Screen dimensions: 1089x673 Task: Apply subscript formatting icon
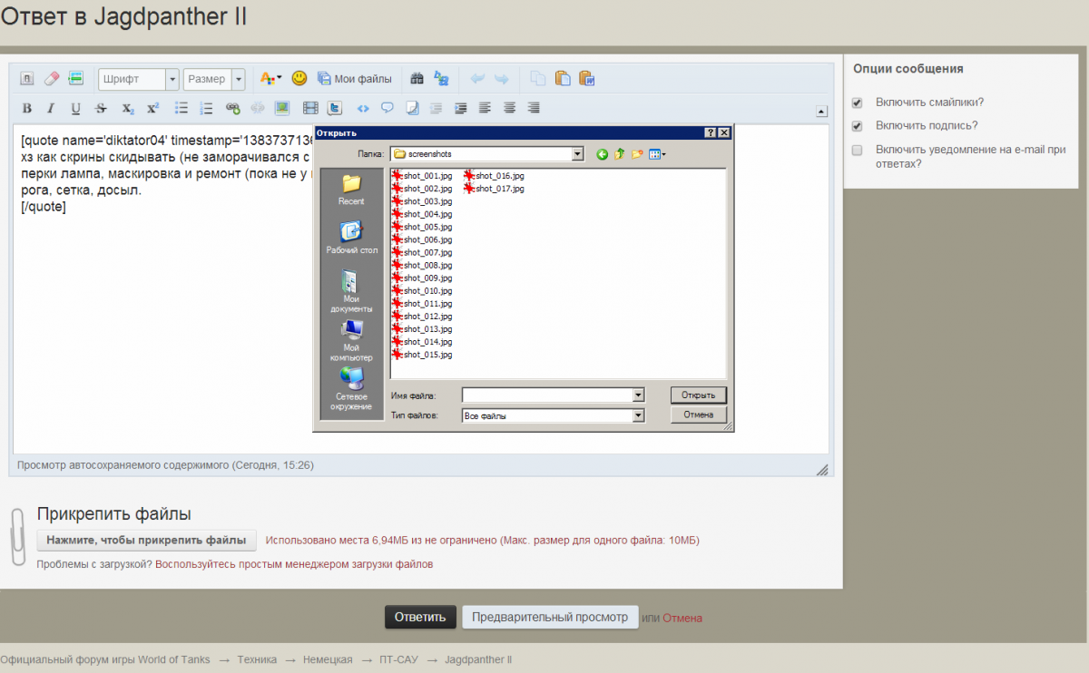128,108
